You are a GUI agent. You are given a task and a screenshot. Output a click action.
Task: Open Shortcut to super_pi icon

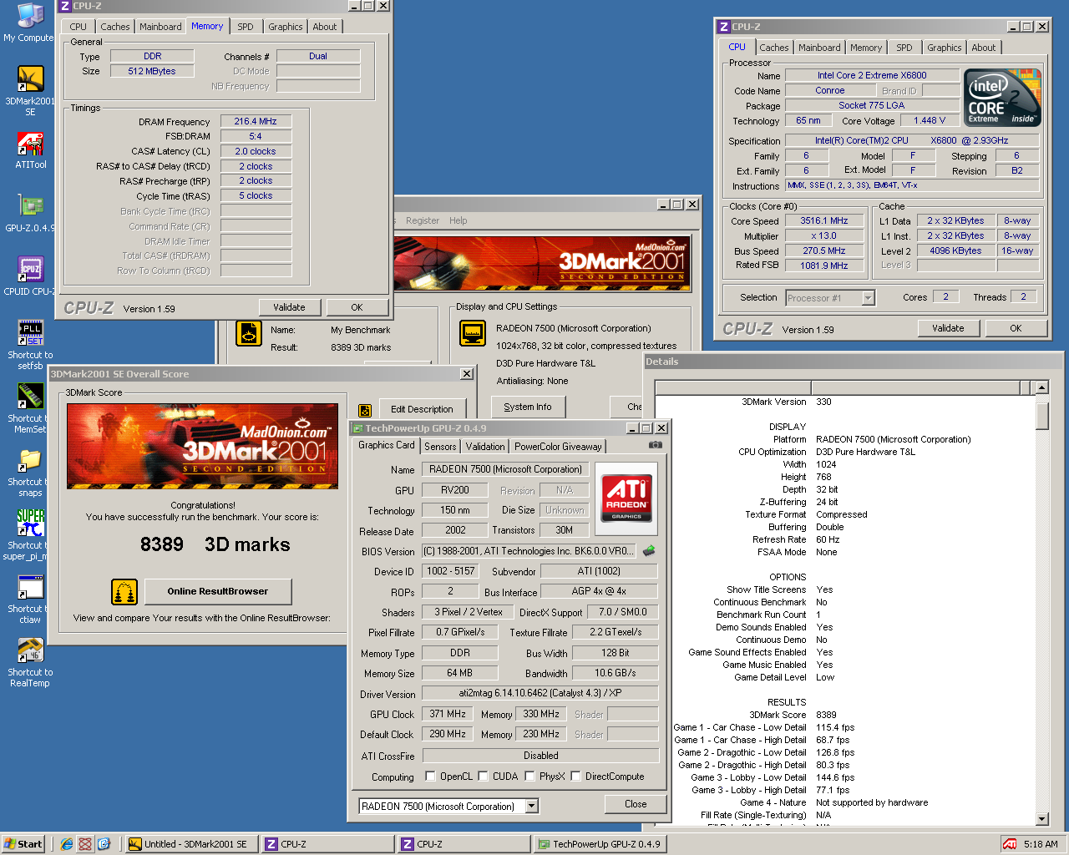coord(30,535)
